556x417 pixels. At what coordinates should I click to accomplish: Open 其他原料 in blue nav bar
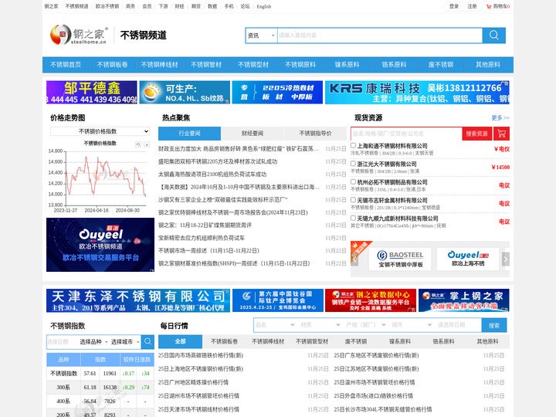click(x=488, y=65)
